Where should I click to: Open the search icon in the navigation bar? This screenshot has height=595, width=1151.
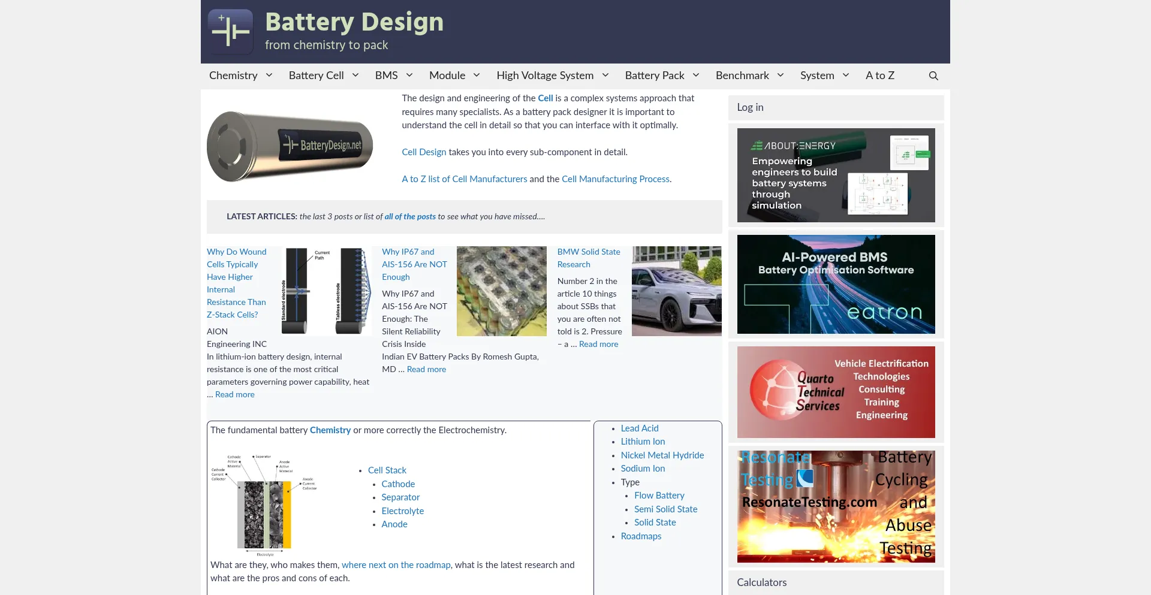[933, 75]
